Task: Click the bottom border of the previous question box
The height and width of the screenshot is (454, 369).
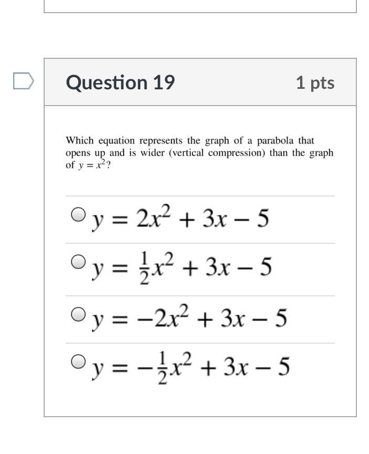Action: point(200,13)
